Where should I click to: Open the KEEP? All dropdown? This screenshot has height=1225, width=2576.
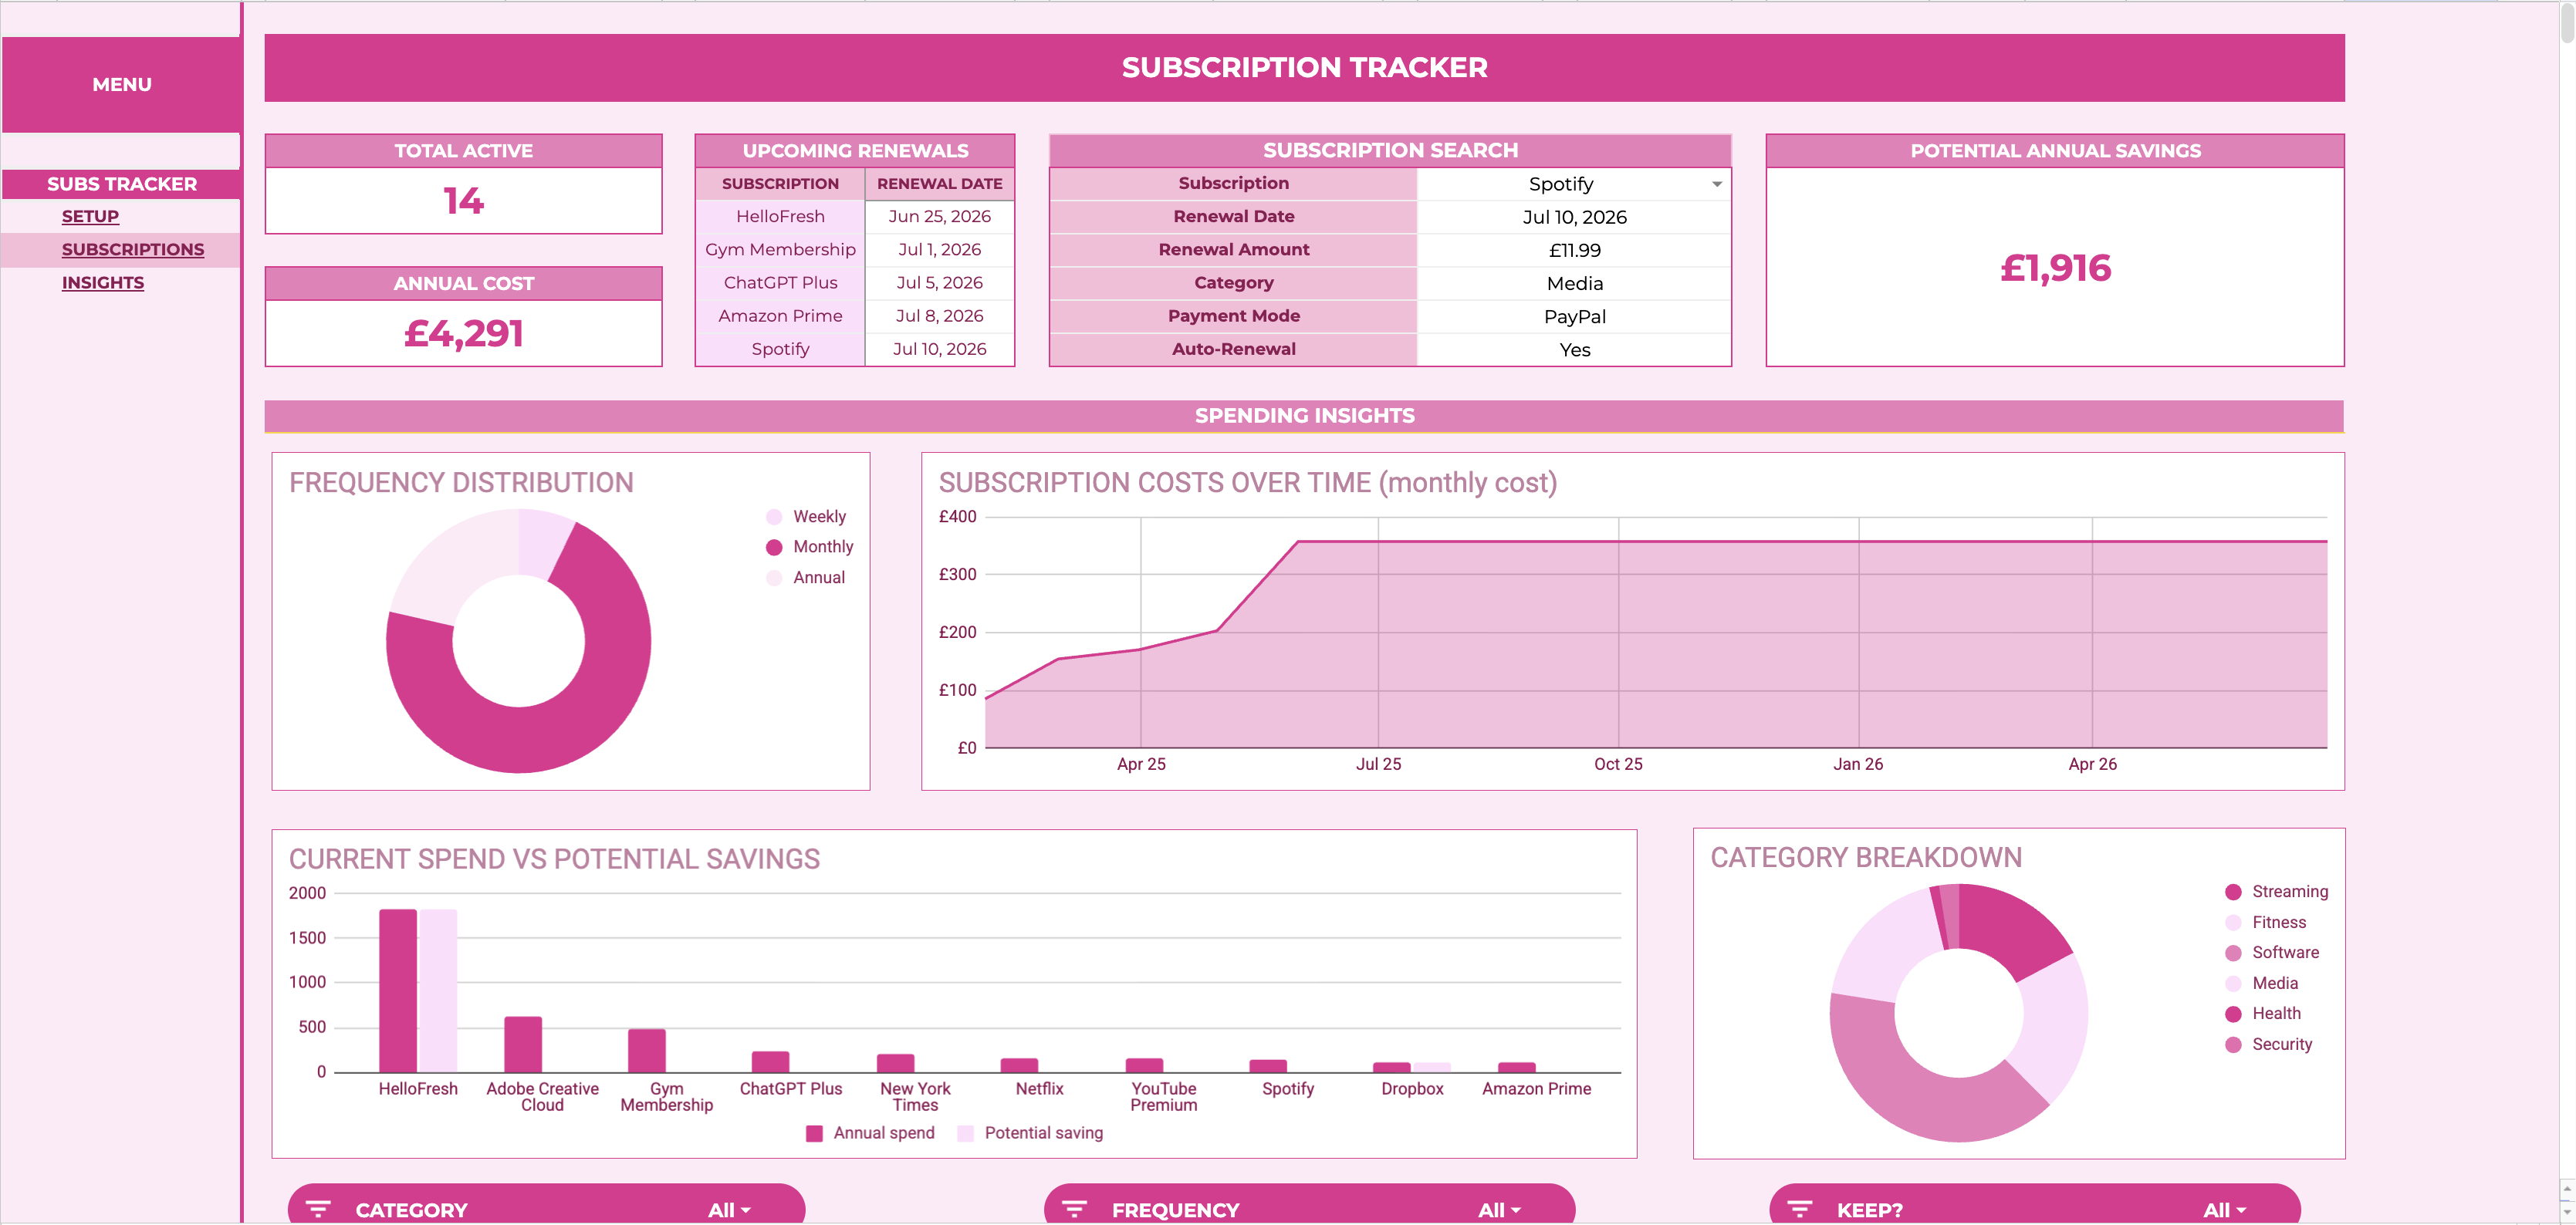coord(2224,1210)
